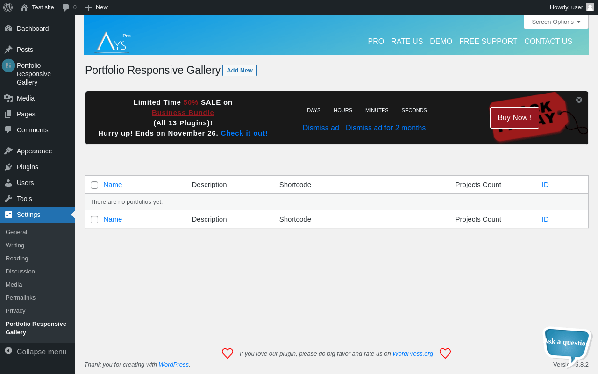Click the Pages sidebar icon
The width and height of the screenshot is (598, 374).
(x=8, y=114)
